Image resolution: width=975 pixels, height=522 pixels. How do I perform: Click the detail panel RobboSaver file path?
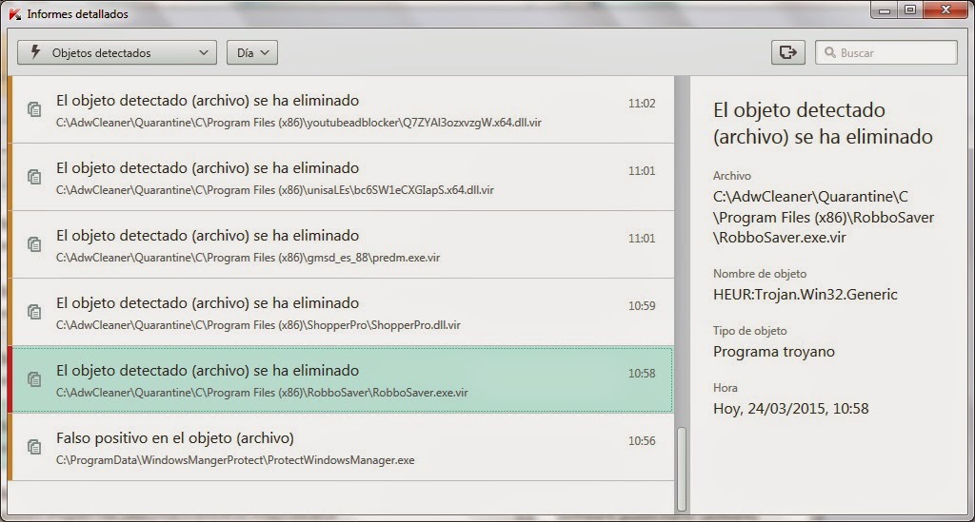(824, 217)
